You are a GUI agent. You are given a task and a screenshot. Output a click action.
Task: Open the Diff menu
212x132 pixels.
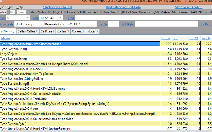(x=10, y=7)
